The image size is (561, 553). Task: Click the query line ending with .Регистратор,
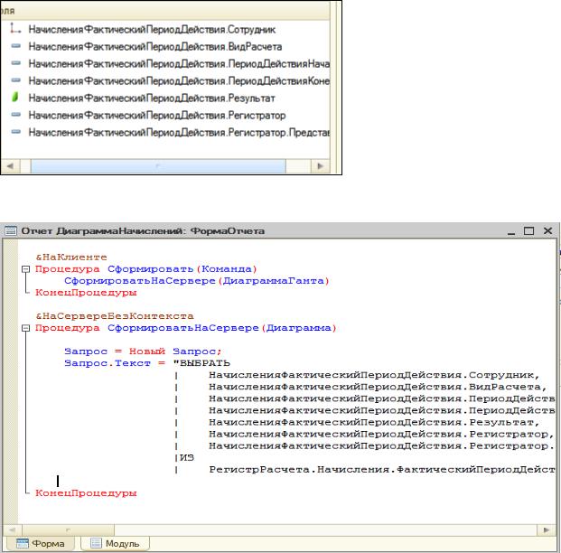381,434
